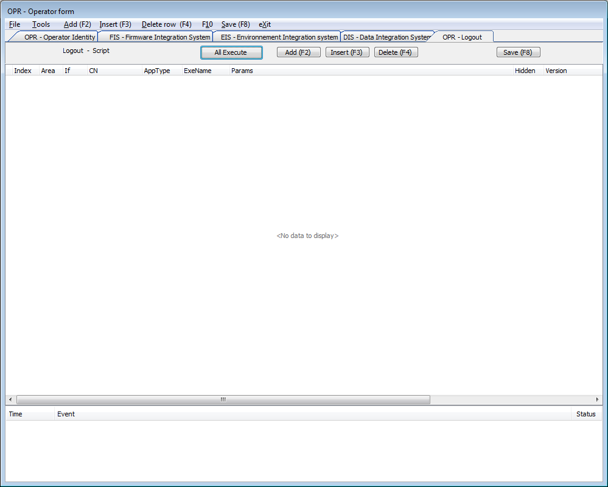This screenshot has height=487, width=608.
Task: Click the eXit menu item
Action: (265, 24)
